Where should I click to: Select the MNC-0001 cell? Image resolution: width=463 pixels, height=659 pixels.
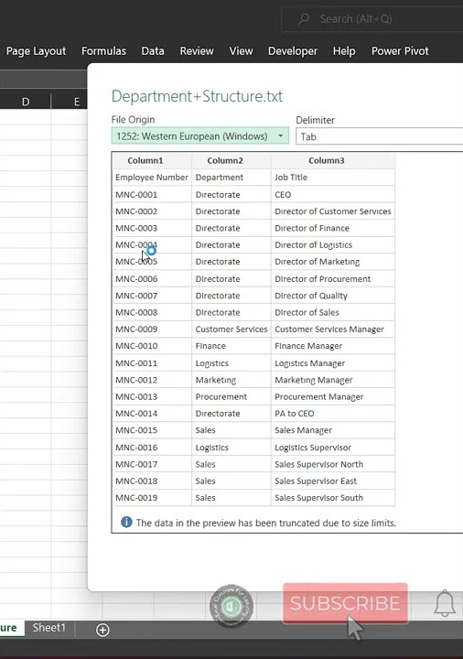(152, 195)
